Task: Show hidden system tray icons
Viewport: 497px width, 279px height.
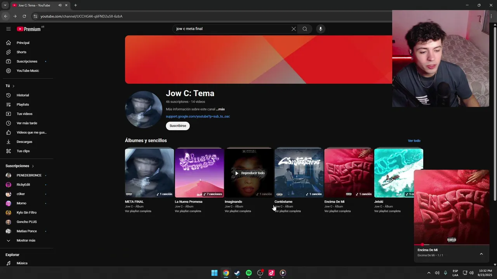Action: 429,273
